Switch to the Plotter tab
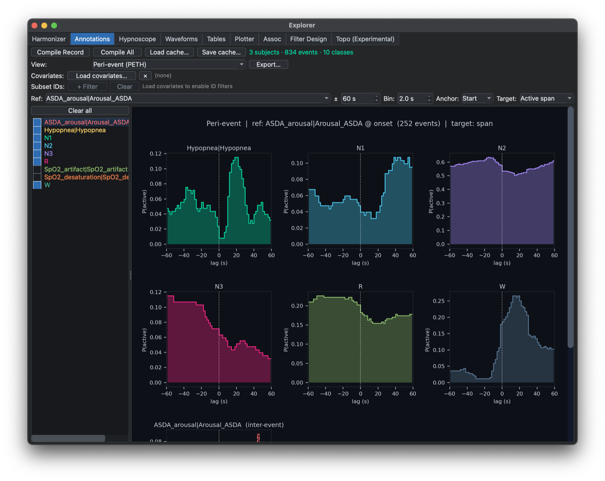The image size is (605, 481). tap(244, 39)
